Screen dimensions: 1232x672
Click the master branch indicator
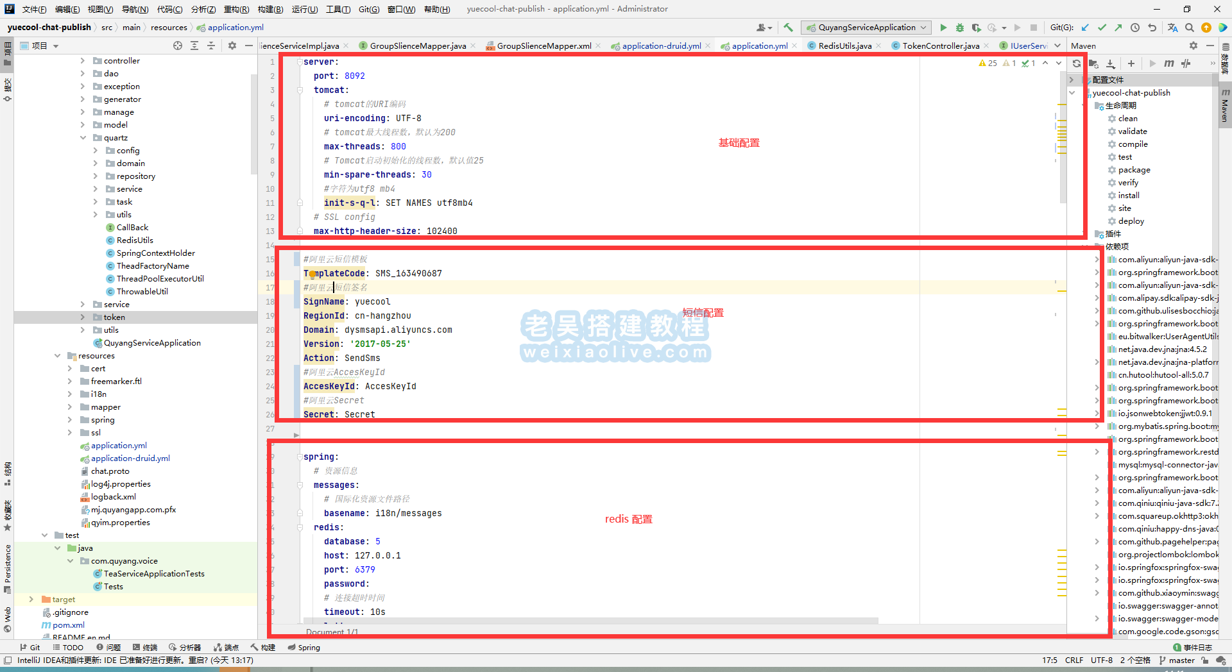[x=1177, y=660]
